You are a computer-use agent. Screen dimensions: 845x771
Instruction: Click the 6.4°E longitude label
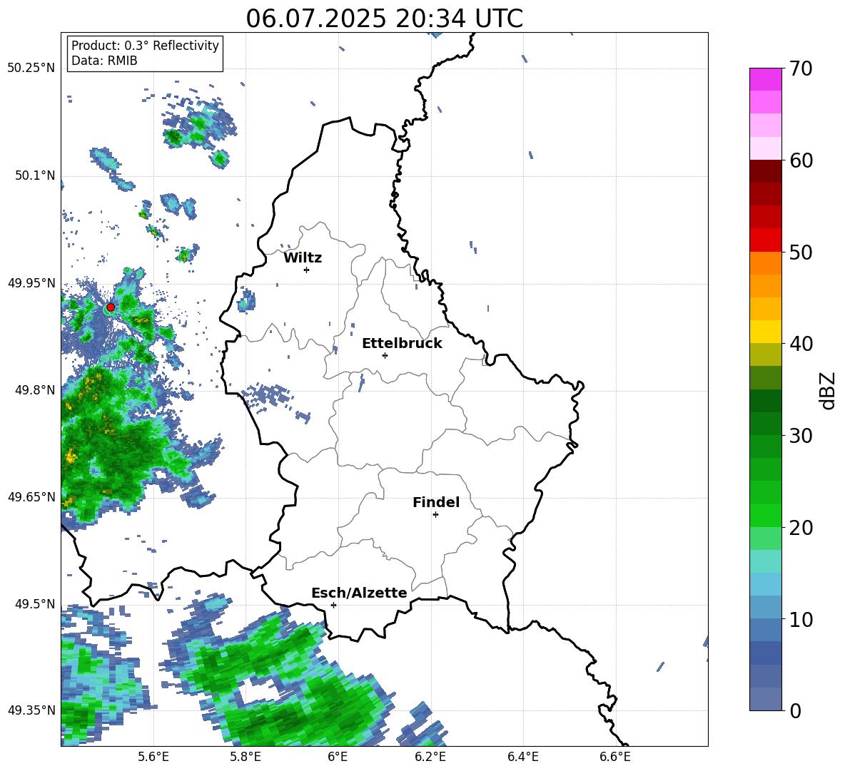point(522,757)
